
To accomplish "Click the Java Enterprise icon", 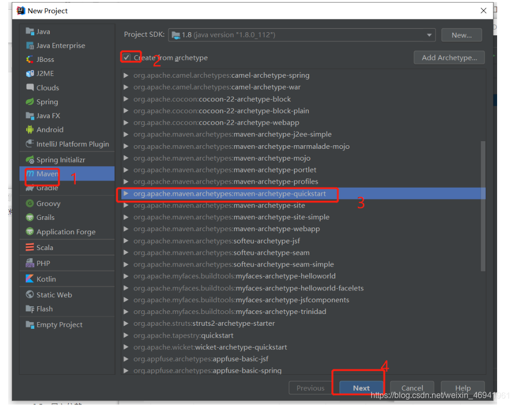I will click(x=30, y=46).
